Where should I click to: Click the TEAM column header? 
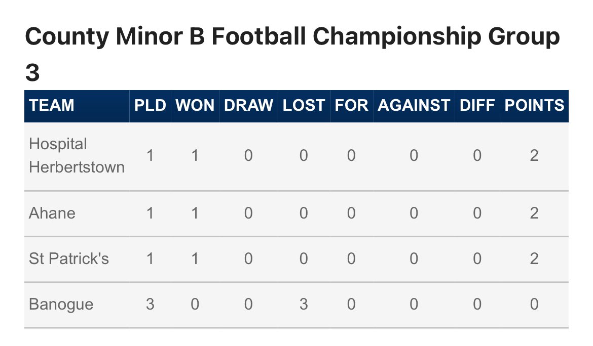(51, 105)
